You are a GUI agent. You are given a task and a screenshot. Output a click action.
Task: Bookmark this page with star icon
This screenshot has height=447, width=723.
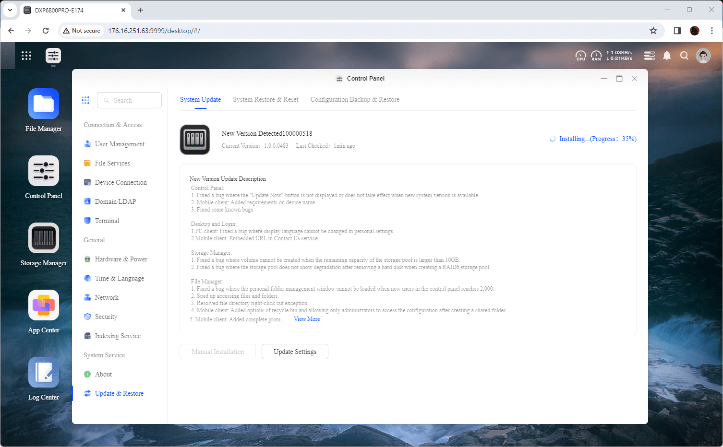[653, 31]
